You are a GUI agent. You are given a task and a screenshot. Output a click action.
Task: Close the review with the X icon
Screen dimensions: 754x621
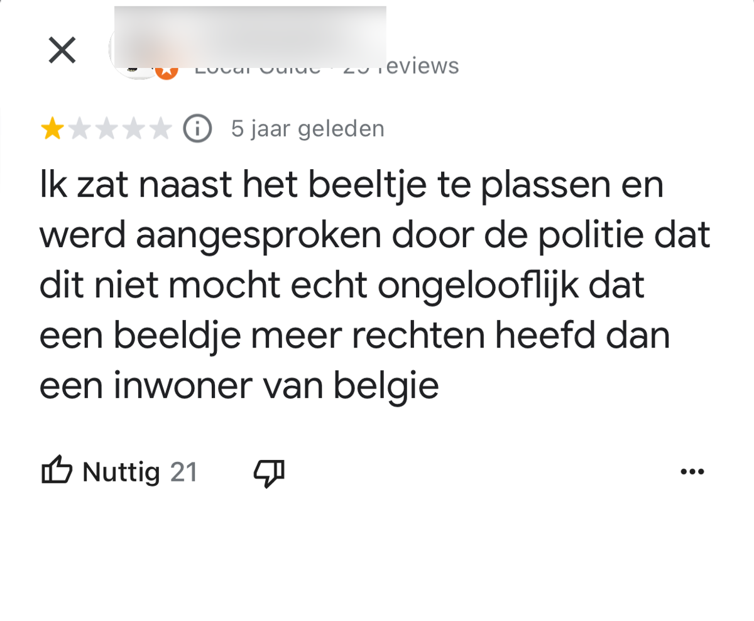tap(62, 50)
